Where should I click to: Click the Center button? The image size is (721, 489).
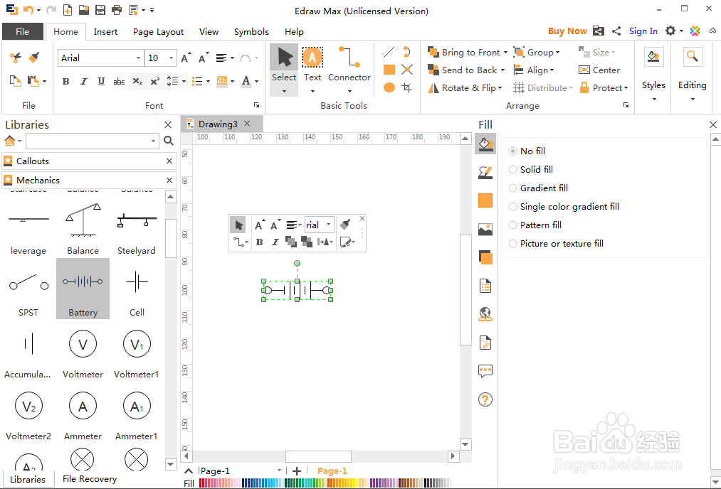(599, 70)
